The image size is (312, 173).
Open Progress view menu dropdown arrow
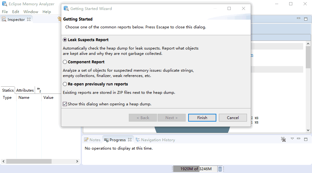pyautogui.click(x=292, y=139)
